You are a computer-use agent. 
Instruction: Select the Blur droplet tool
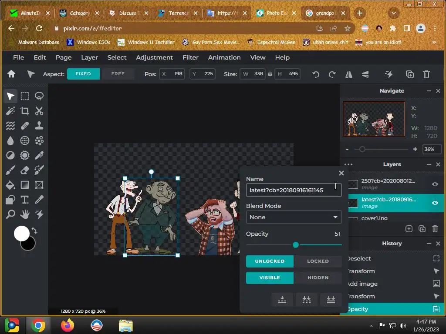pos(10,140)
